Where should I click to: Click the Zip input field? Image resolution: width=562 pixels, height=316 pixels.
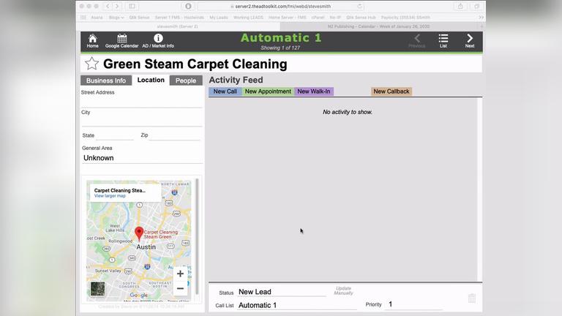click(x=175, y=135)
